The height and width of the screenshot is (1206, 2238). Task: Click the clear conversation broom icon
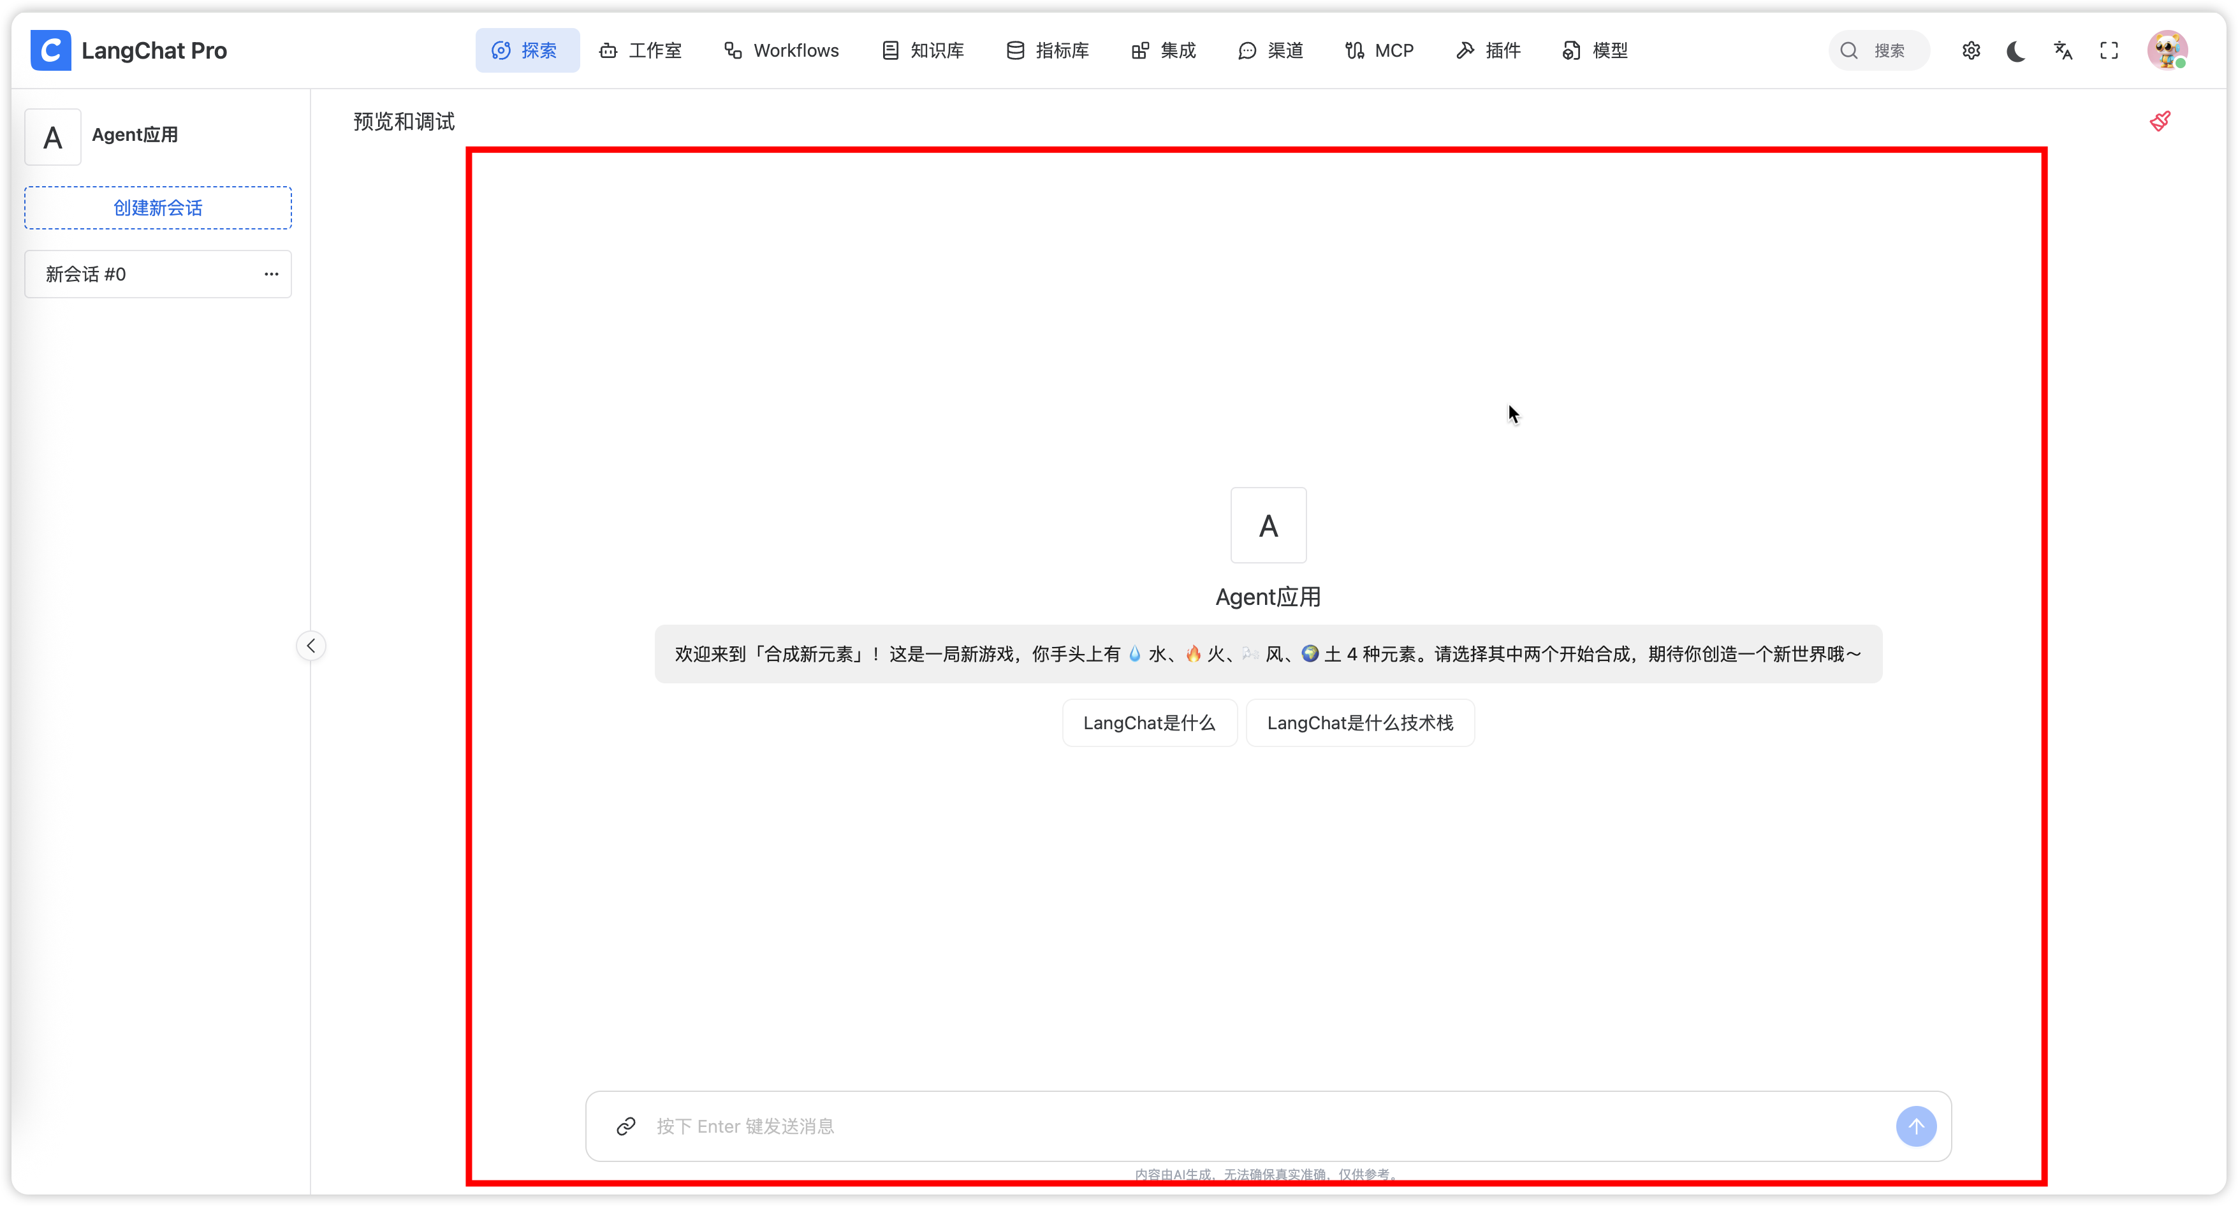point(2161,122)
